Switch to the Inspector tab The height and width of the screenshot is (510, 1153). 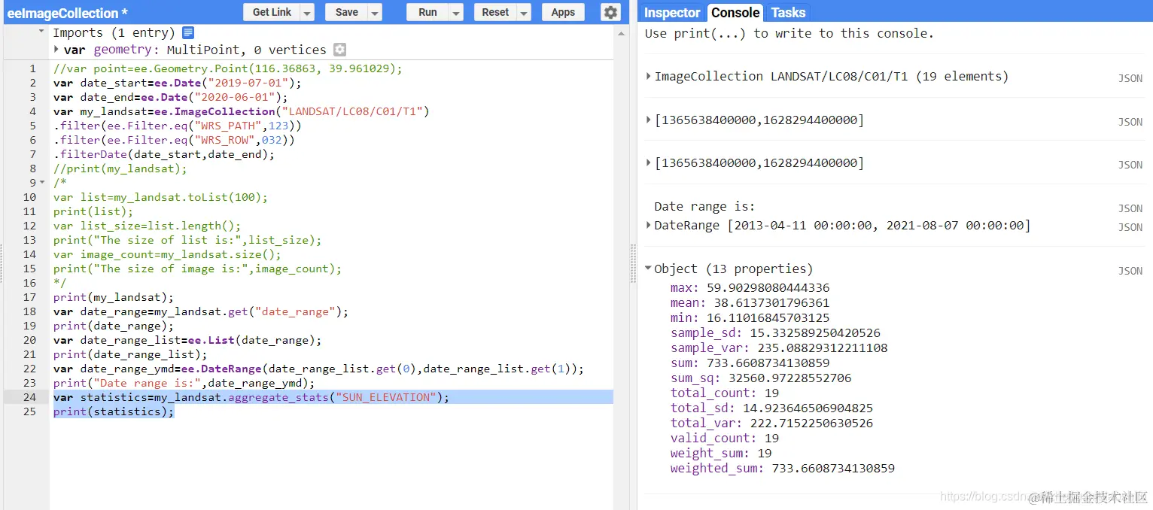click(x=672, y=13)
